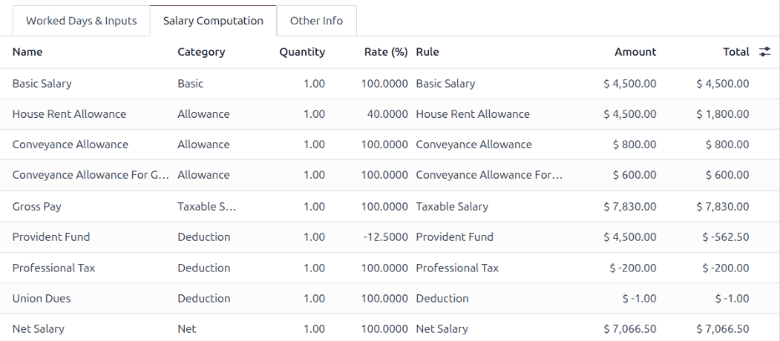Image resolution: width=780 pixels, height=341 pixels.
Task: Click the Professional Tax rule cell
Action: click(456, 268)
